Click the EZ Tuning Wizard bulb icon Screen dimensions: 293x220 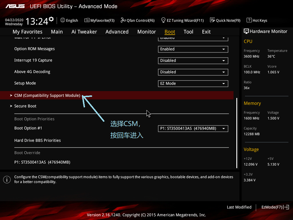point(163,20)
